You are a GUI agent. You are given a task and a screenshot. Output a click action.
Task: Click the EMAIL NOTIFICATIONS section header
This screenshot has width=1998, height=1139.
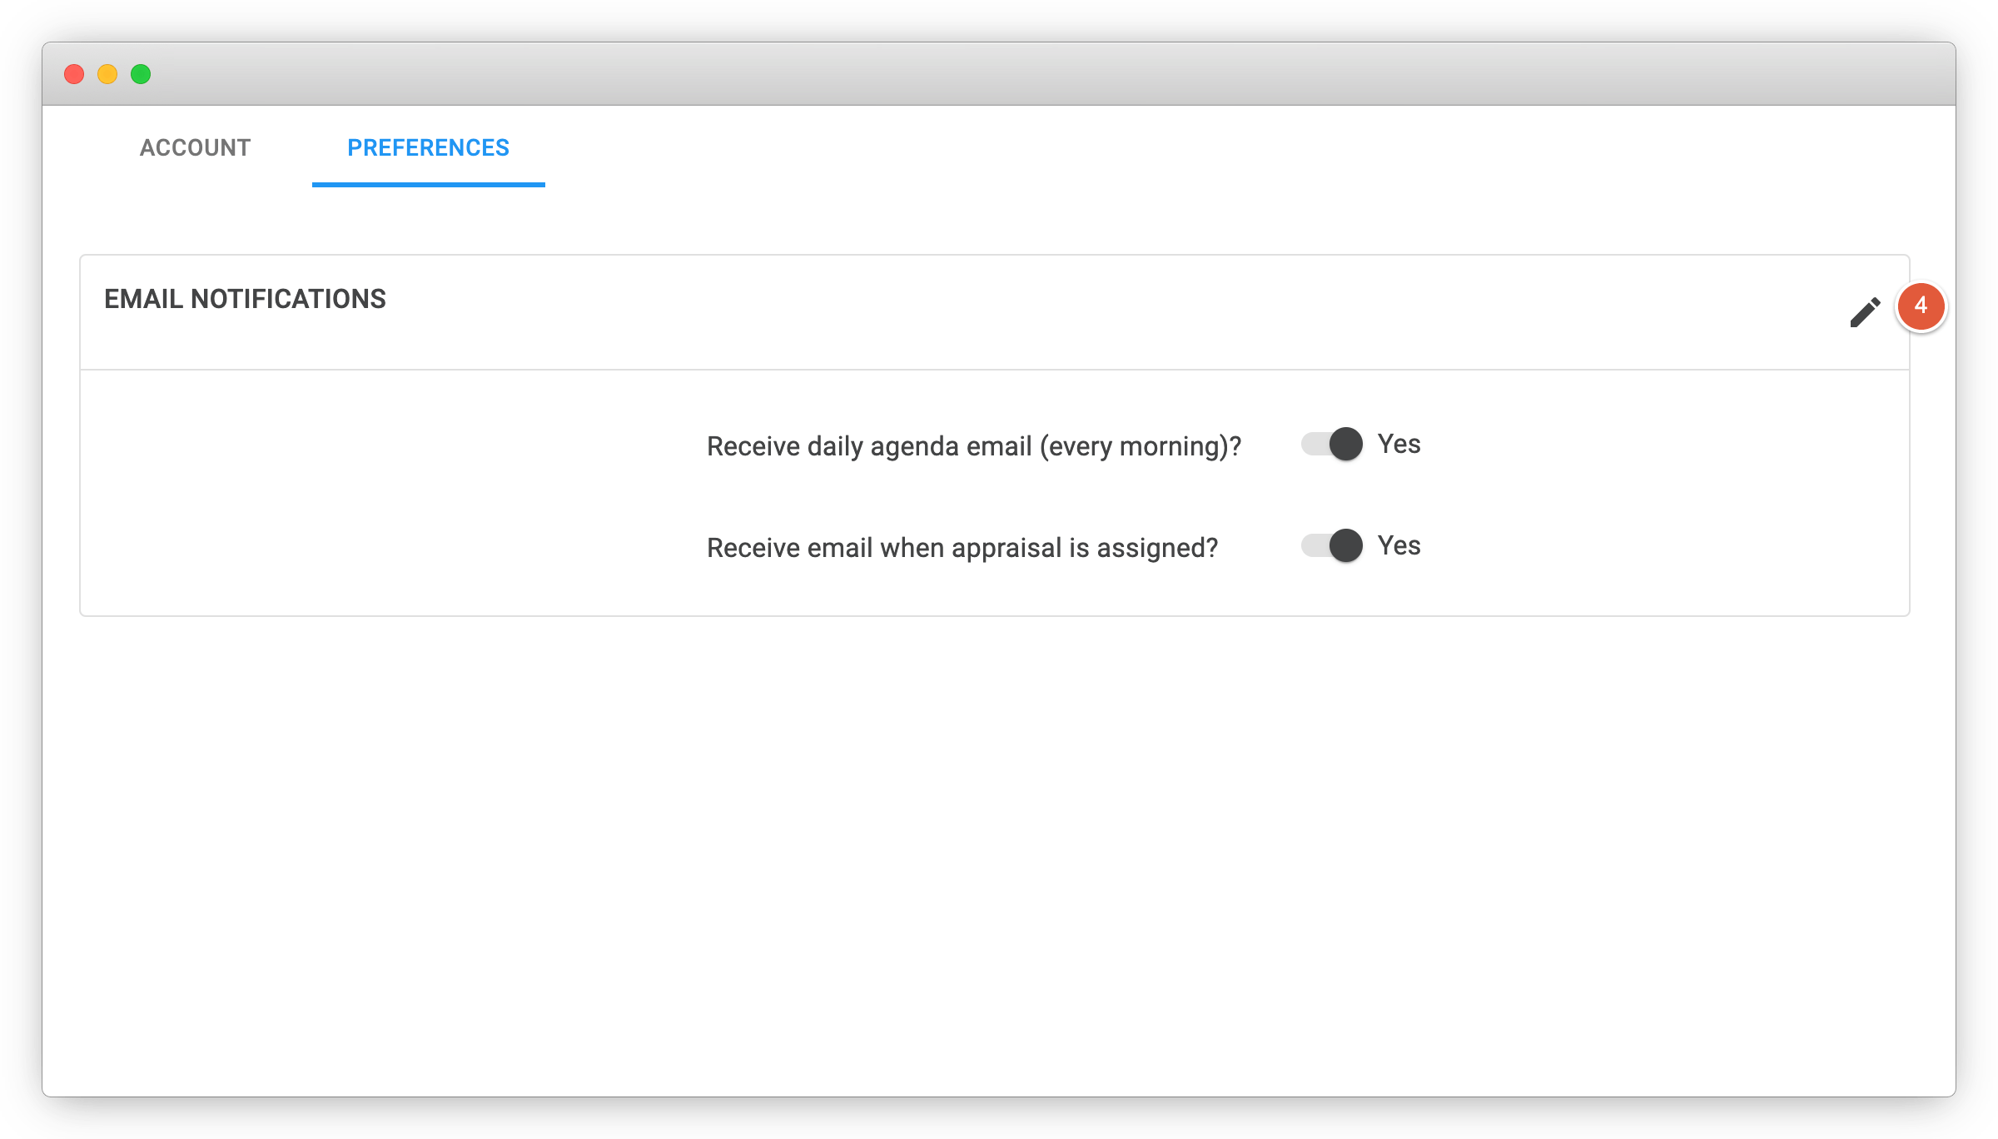point(245,298)
